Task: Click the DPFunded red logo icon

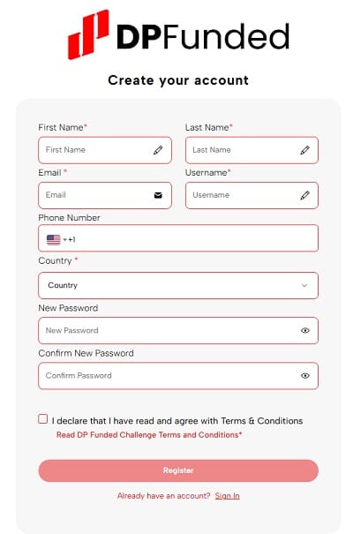Action: (88, 34)
